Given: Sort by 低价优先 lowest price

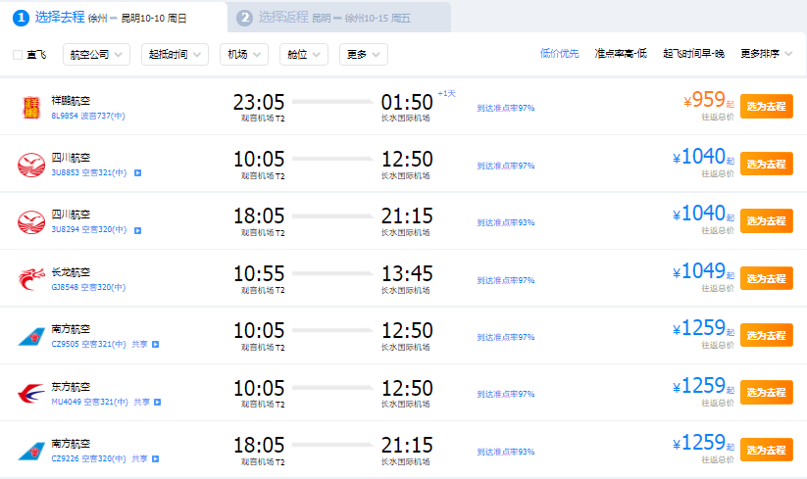Looking at the screenshot, I should tap(560, 54).
